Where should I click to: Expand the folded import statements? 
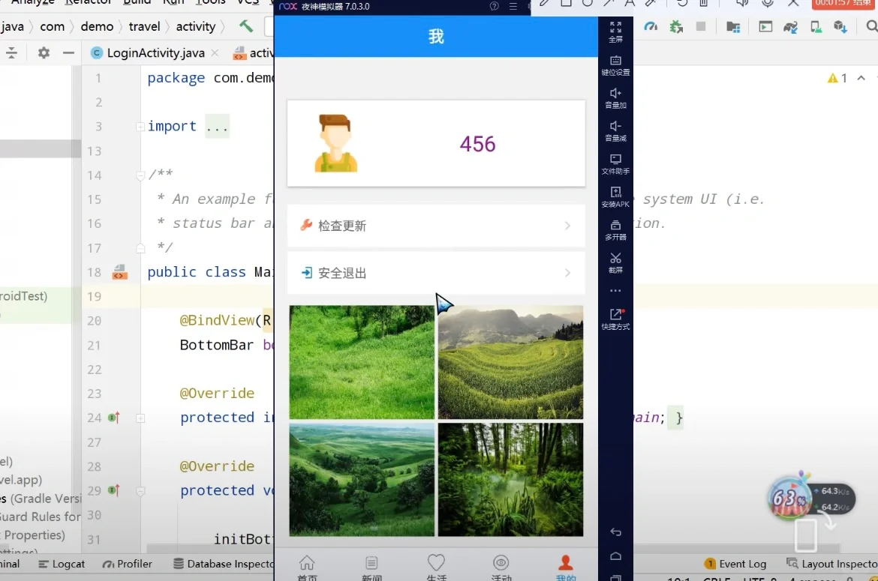pyautogui.click(x=217, y=126)
